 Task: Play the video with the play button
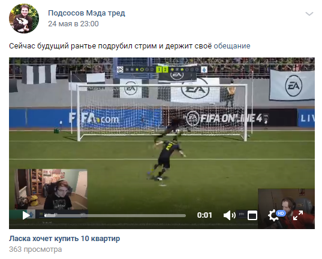(x=26, y=215)
